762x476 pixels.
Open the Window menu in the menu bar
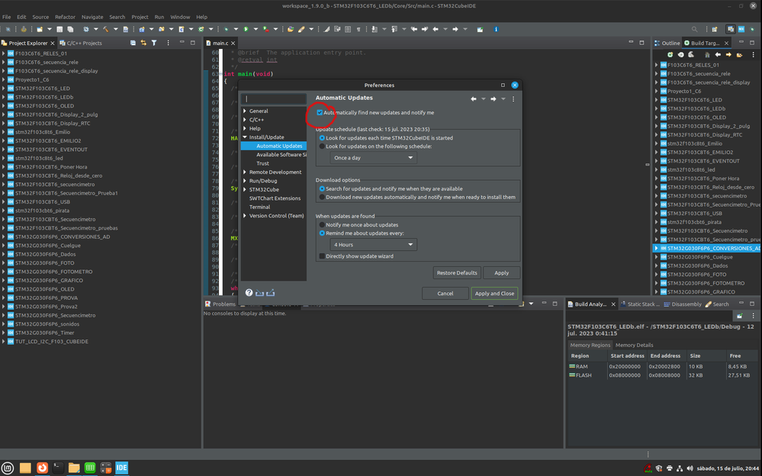180,17
